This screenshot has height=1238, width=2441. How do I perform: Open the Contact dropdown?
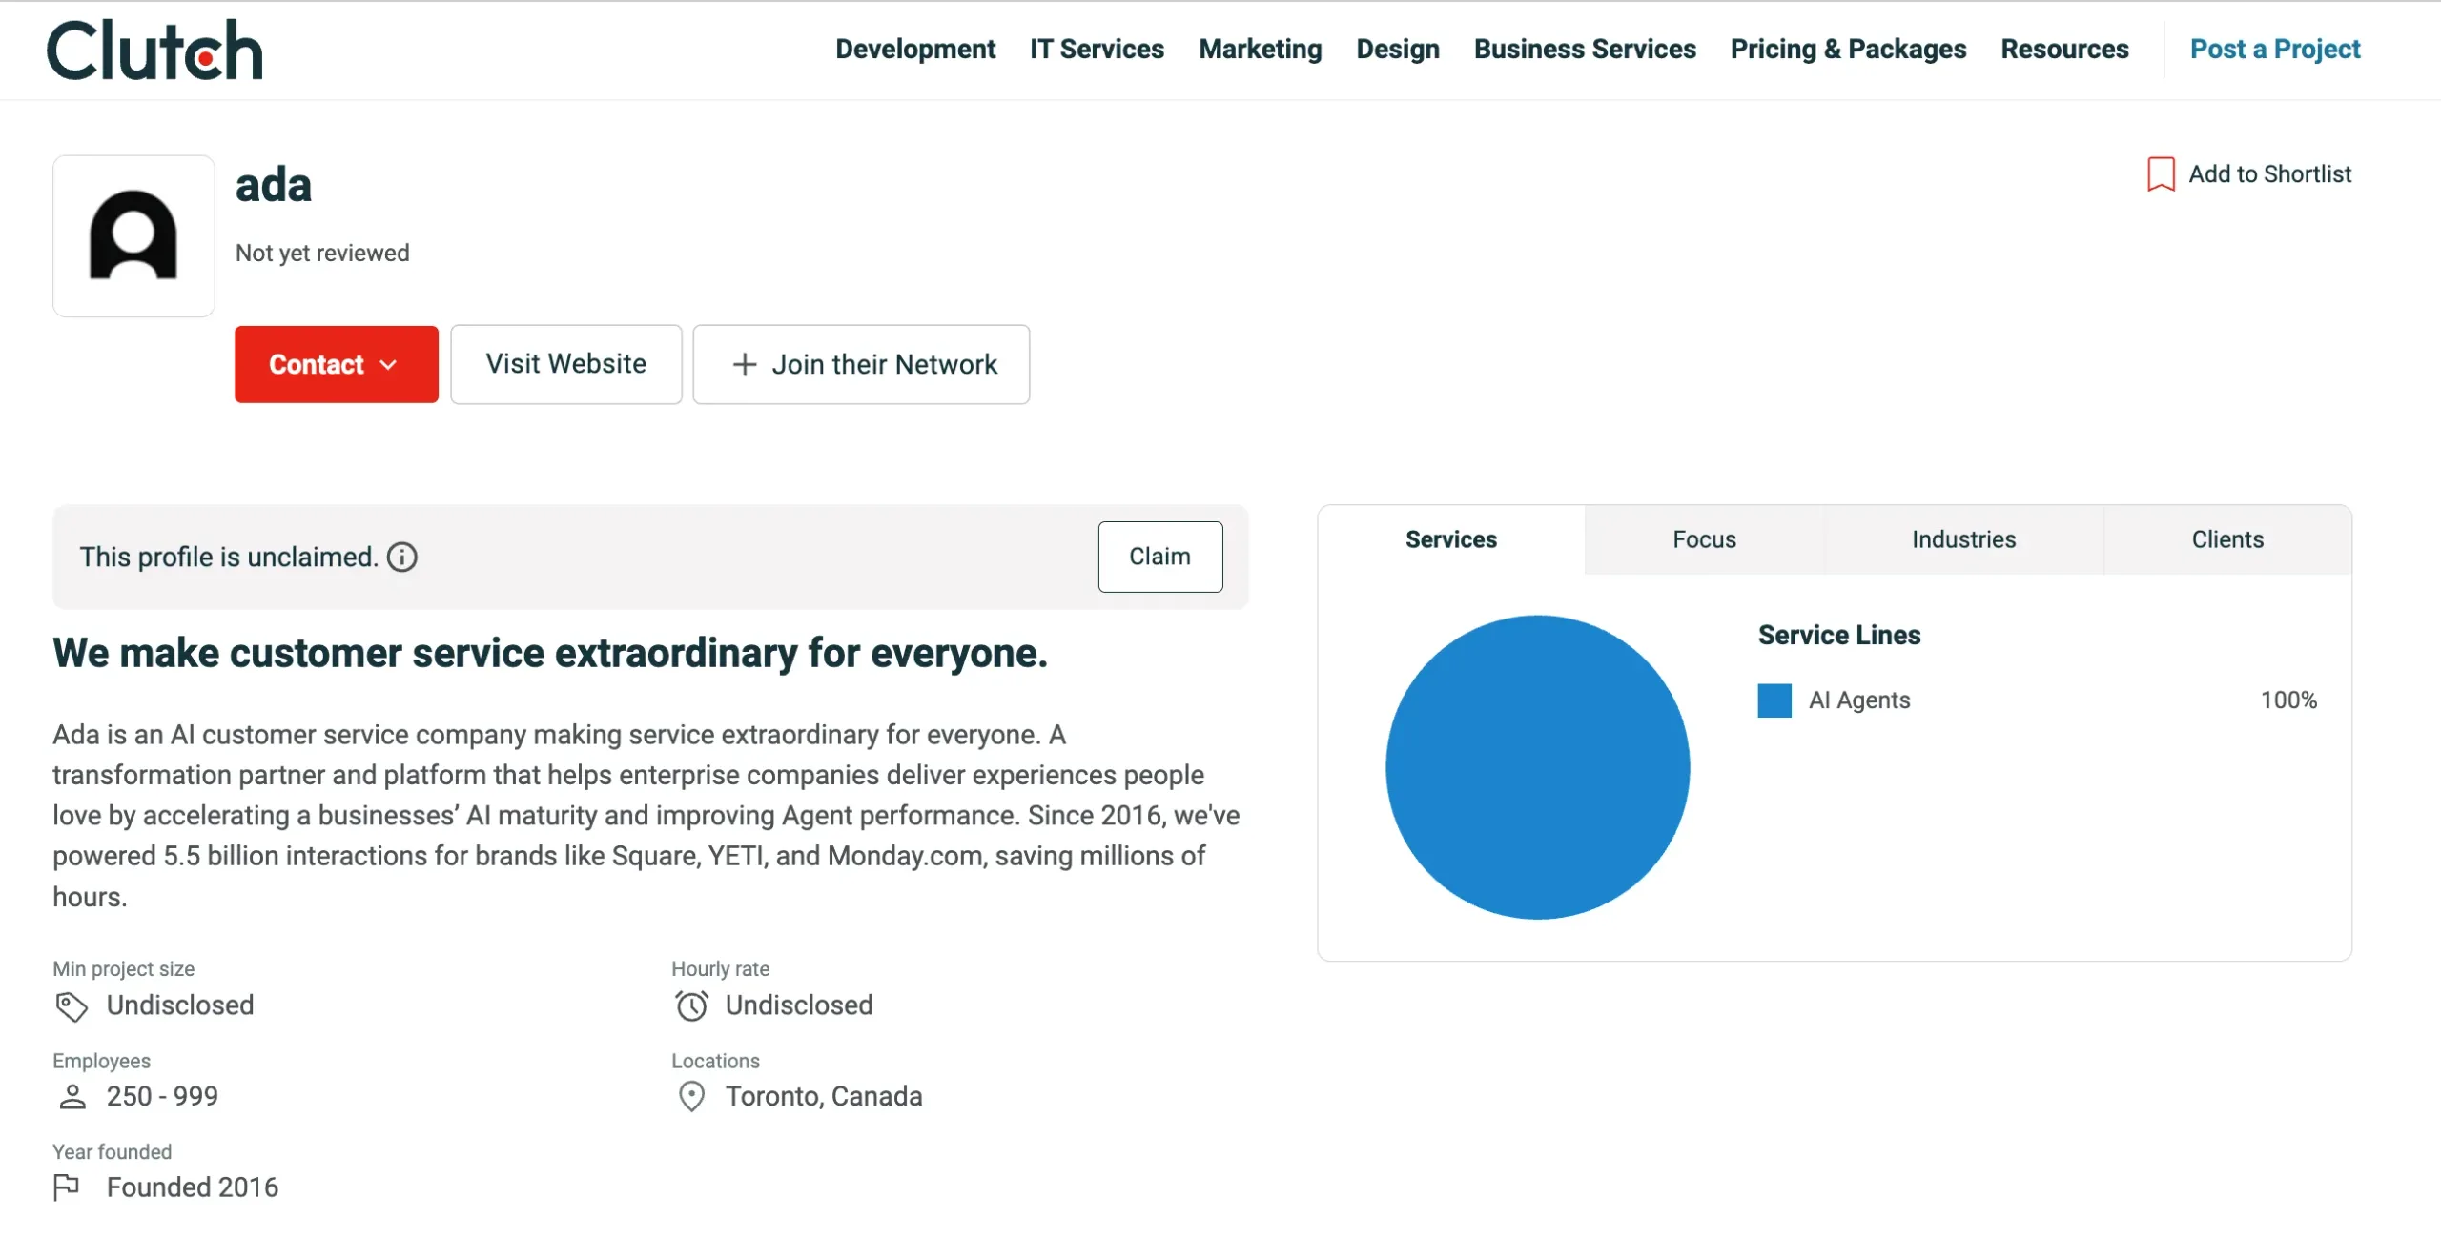pos(335,364)
